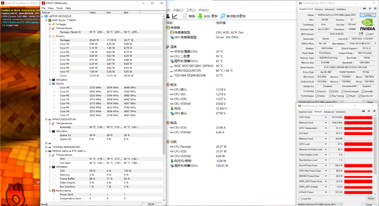The image size is (379, 206).
Task: Open the GPU Clock sensor dropdown
Action: pyautogui.click(x=325, y=117)
